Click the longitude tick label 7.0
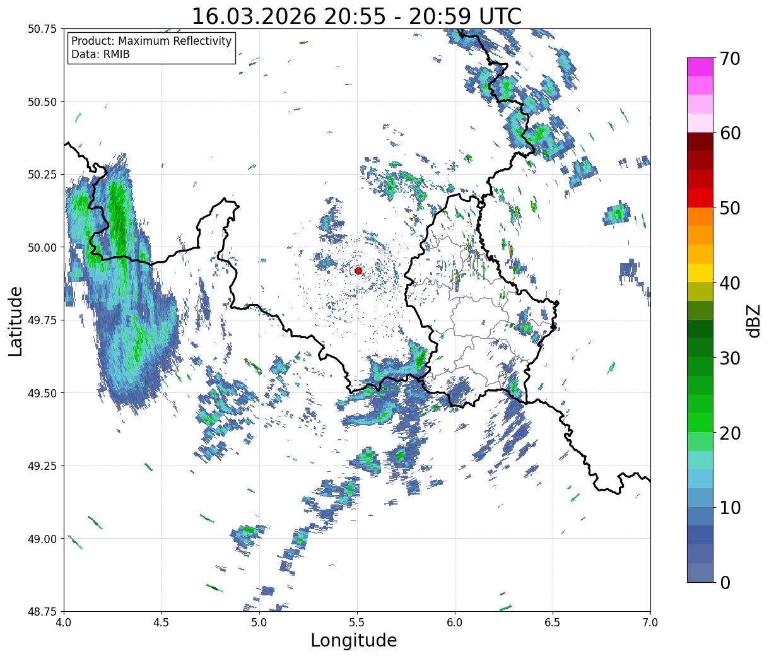This screenshot has height=656, width=769. point(650,623)
